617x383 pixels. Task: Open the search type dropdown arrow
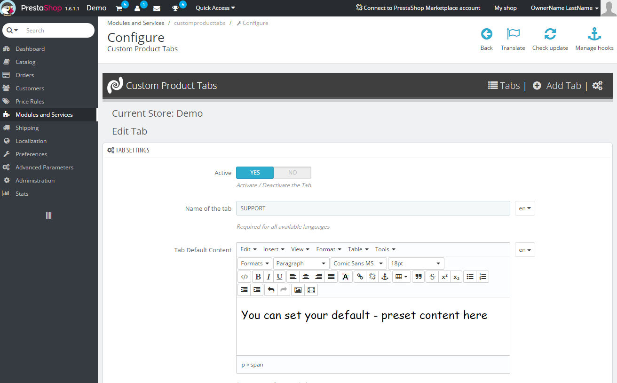[x=13, y=30]
